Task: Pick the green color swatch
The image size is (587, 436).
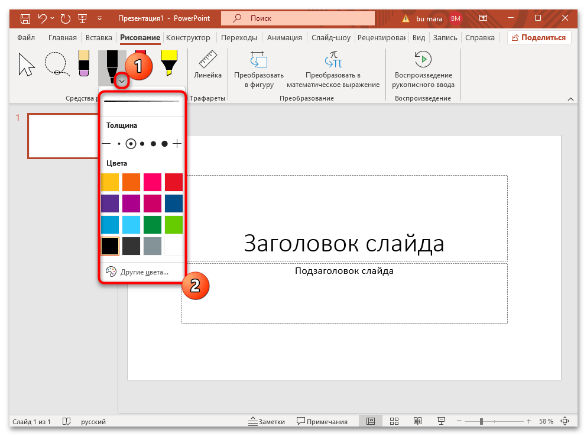Action: click(152, 224)
